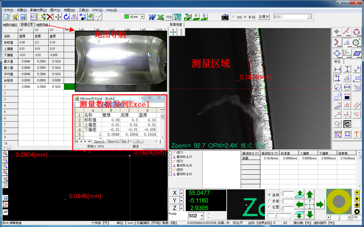This screenshot has width=364, height=227.
Task: Click the Word export icon in toolbar
Action: pos(152,17)
